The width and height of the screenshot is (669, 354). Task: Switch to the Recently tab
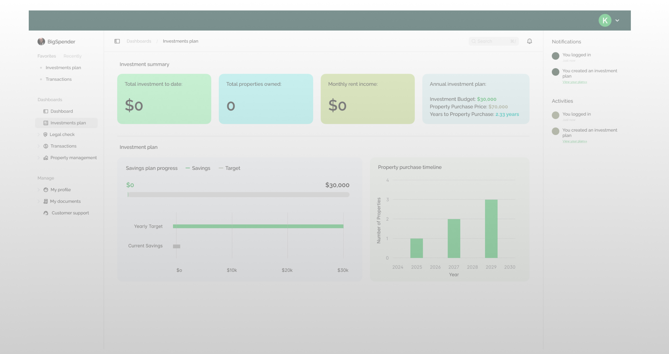point(72,56)
